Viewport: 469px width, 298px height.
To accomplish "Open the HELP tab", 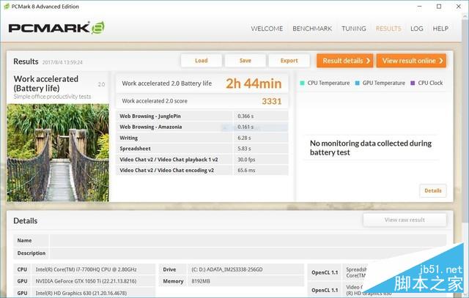I will (440, 29).
